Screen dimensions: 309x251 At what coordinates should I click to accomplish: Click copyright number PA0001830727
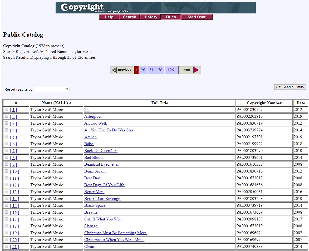(x=249, y=110)
